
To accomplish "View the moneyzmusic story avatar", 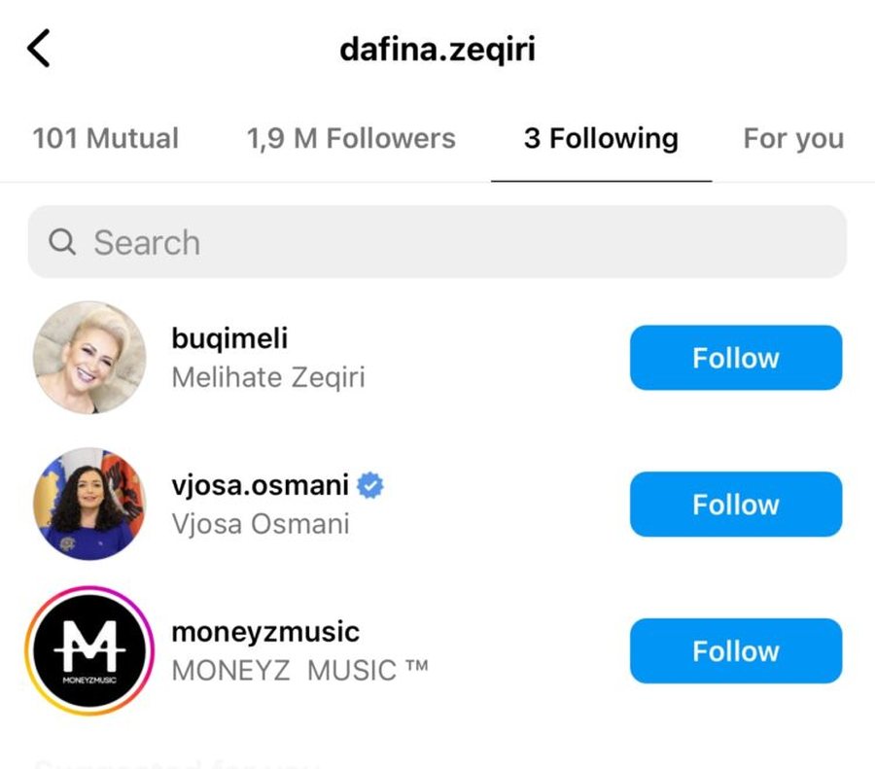I will coord(89,650).
